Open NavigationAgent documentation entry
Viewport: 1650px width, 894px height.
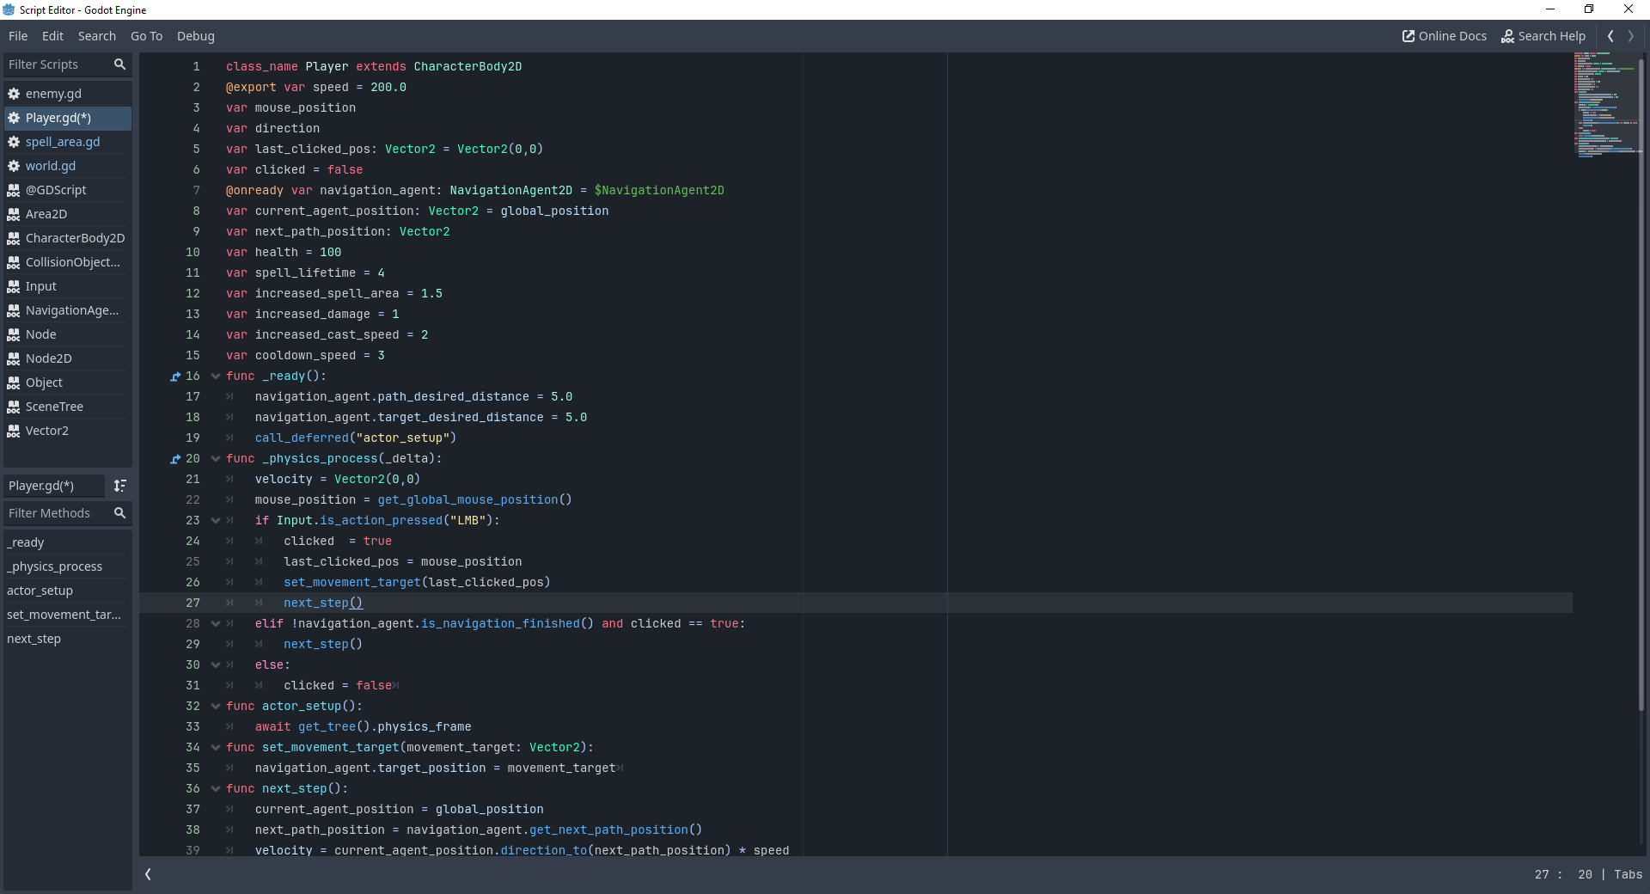(67, 310)
